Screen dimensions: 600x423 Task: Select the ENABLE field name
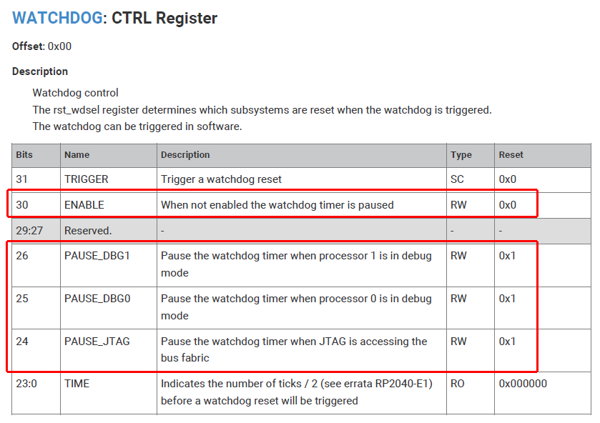[84, 204]
